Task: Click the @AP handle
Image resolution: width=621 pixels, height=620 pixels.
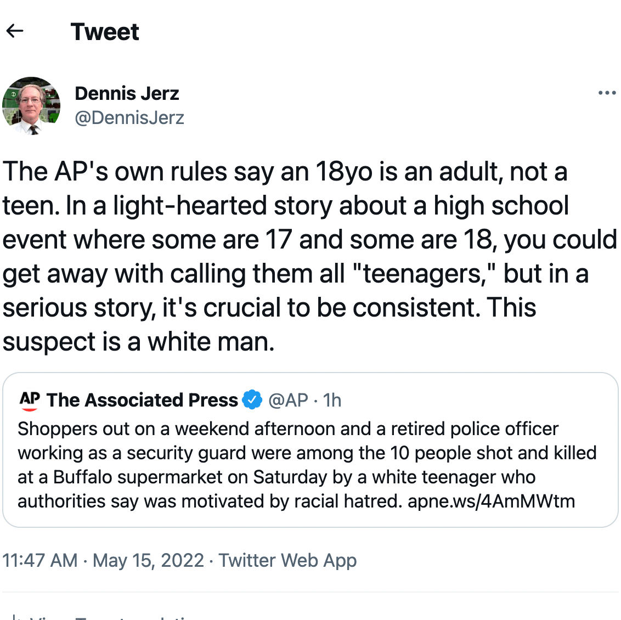Action: (288, 400)
